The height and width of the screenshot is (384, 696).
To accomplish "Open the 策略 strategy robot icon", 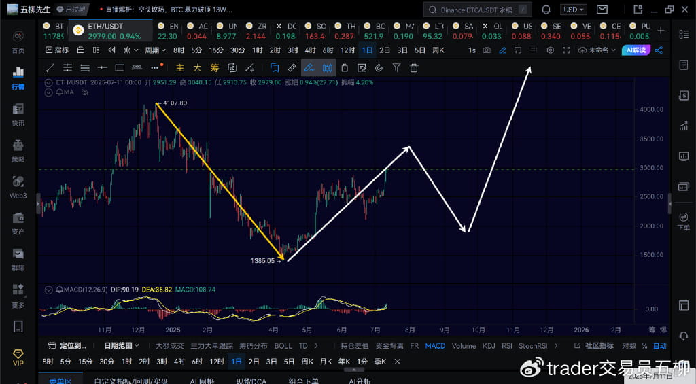I will 18,151.
